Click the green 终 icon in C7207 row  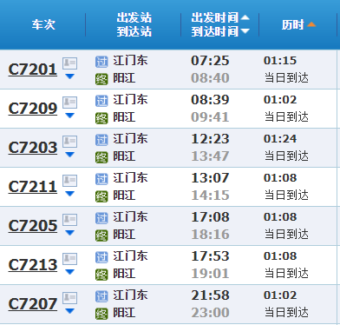tap(101, 314)
